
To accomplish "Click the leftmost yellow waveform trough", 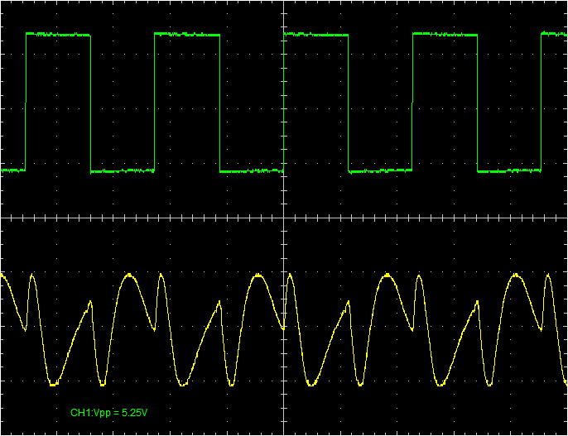I will 53,384.
